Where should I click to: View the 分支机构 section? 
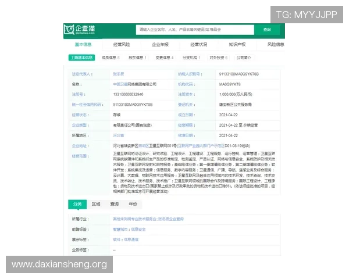(191, 58)
